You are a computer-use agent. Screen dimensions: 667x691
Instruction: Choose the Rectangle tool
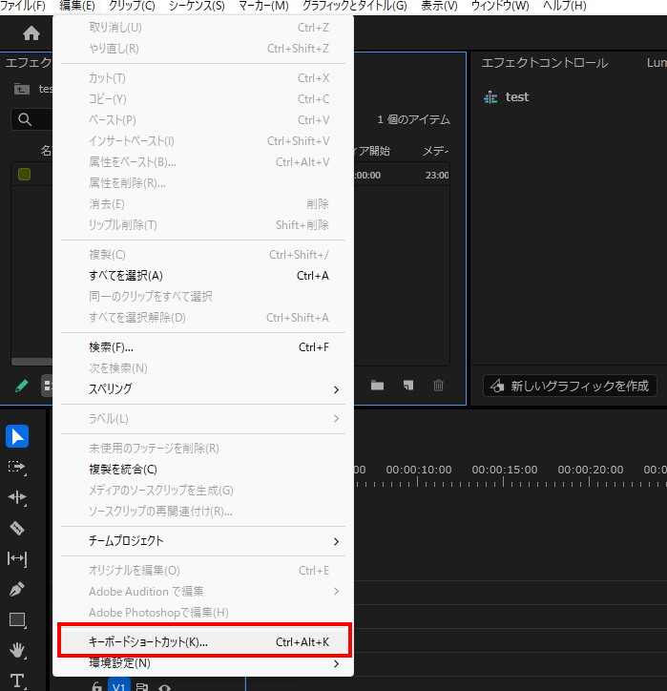click(17, 619)
